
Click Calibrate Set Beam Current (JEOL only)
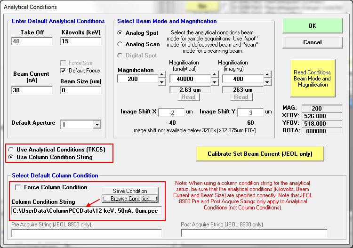point(260,154)
